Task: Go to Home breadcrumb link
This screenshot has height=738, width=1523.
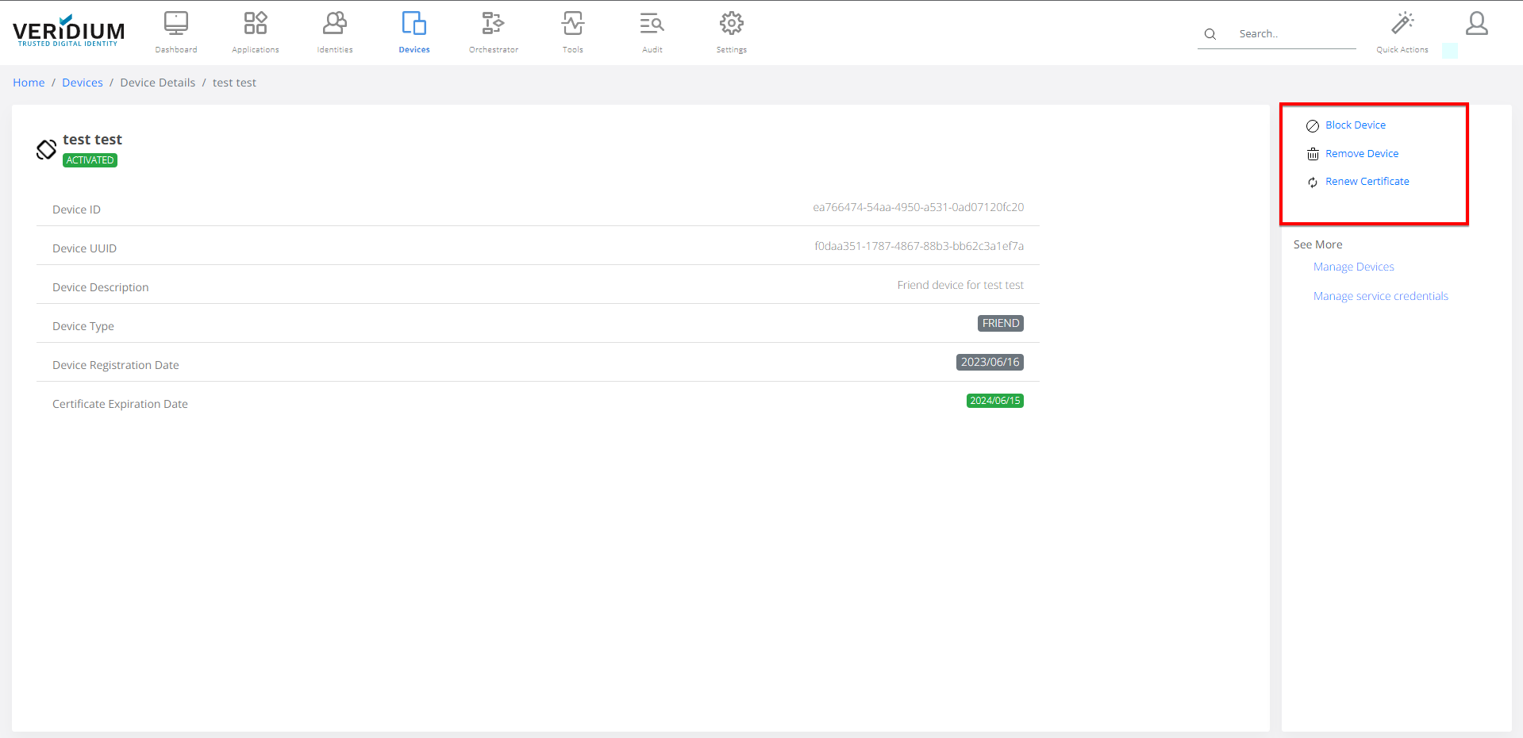Action: [x=29, y=83]
